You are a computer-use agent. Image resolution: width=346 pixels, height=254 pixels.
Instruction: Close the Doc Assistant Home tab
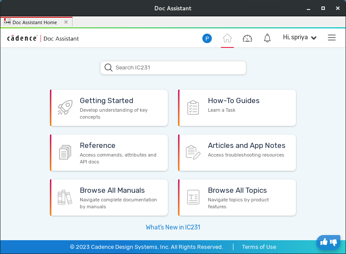[66, 22]
